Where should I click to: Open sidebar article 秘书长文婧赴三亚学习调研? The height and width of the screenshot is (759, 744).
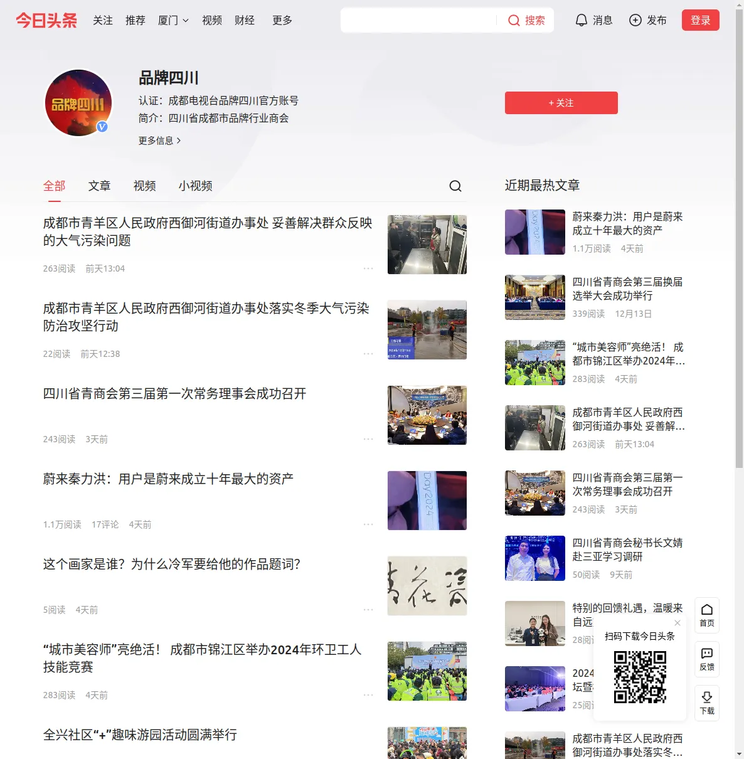[x=627, y=549]
